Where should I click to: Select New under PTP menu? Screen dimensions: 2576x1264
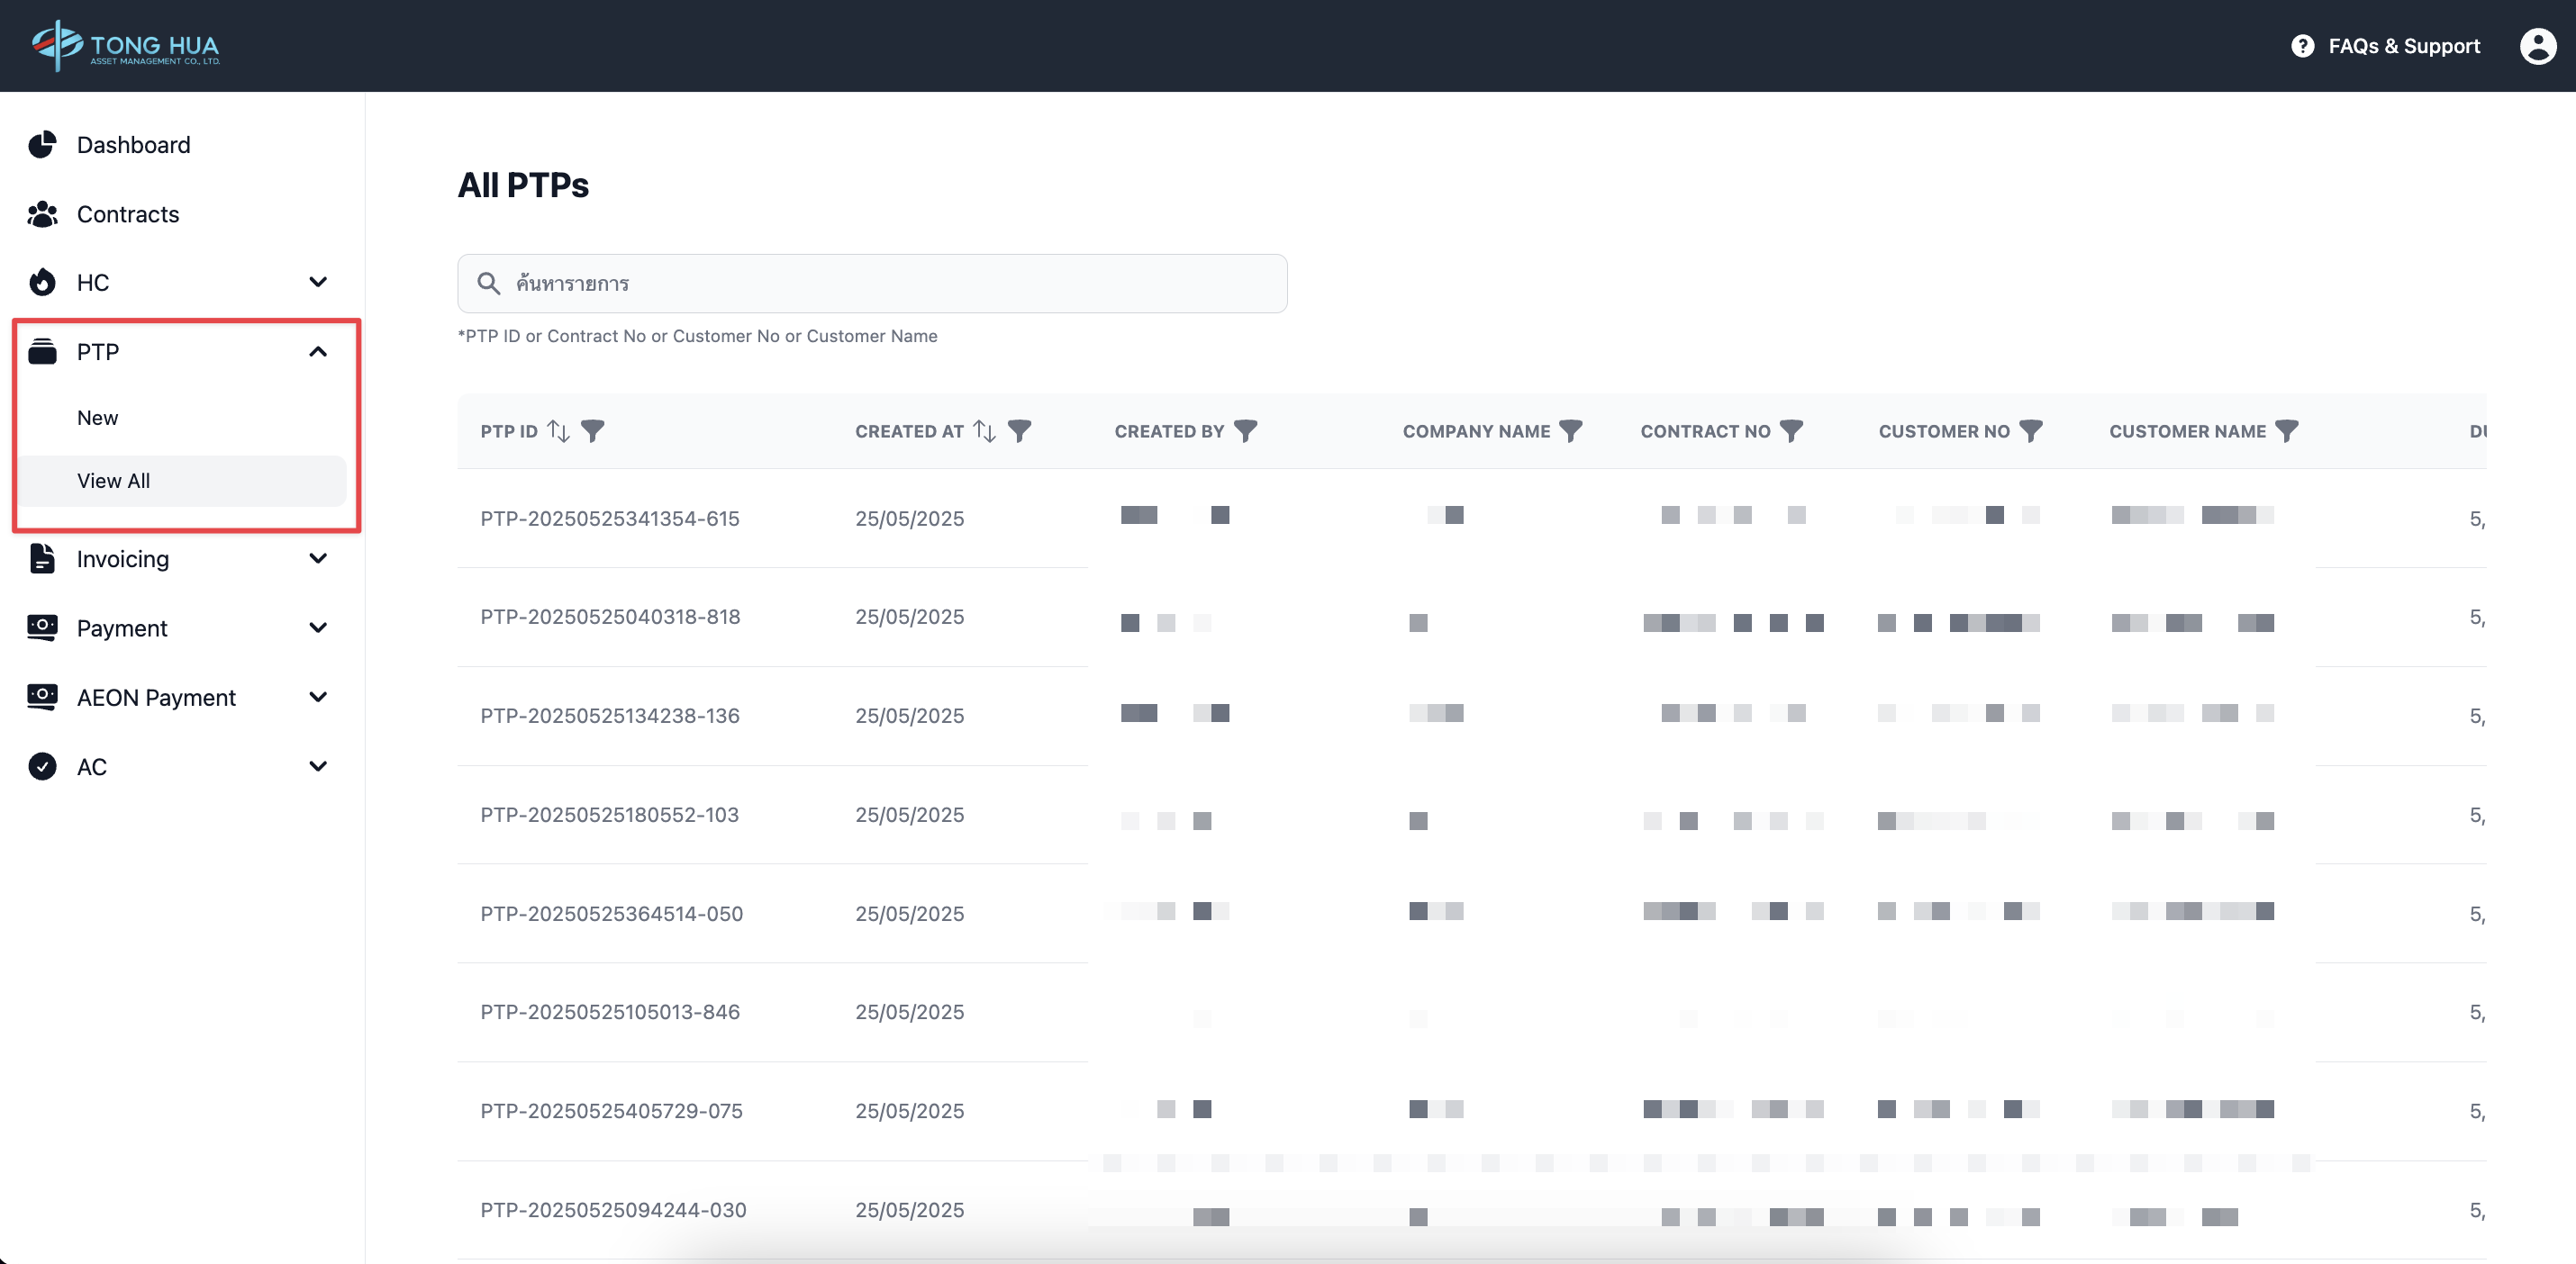98,418
